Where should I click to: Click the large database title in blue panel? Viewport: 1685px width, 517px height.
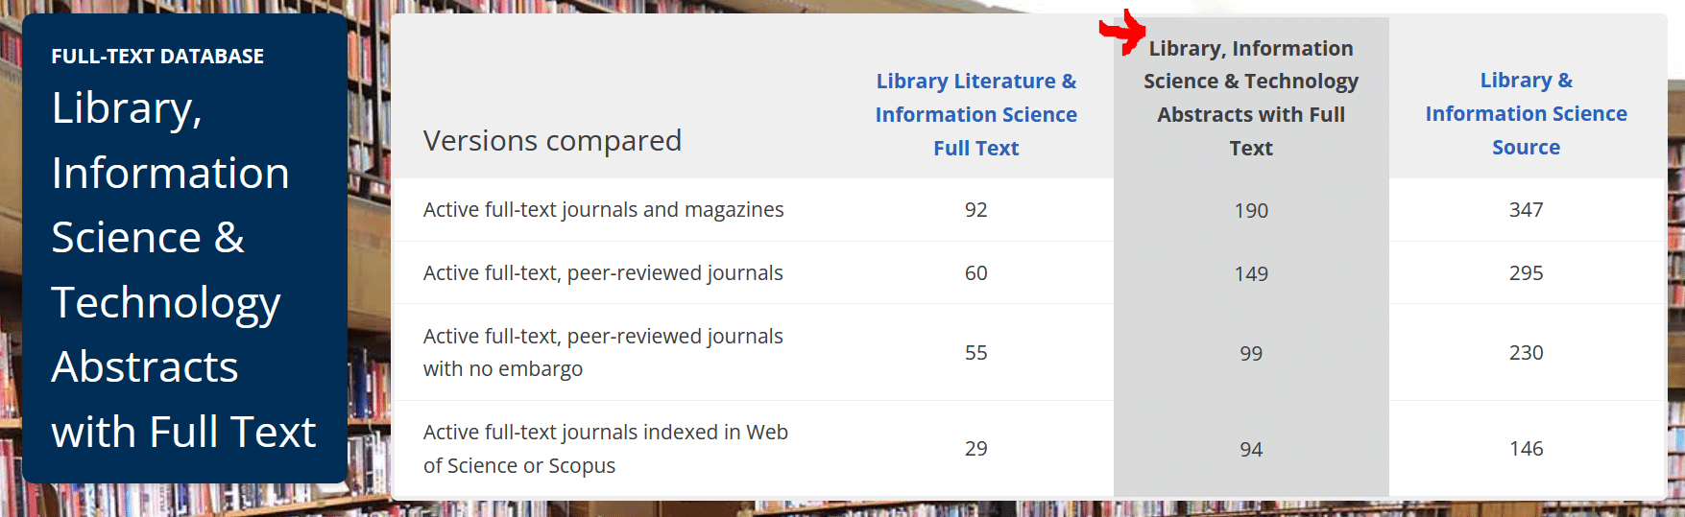point(182,270)
